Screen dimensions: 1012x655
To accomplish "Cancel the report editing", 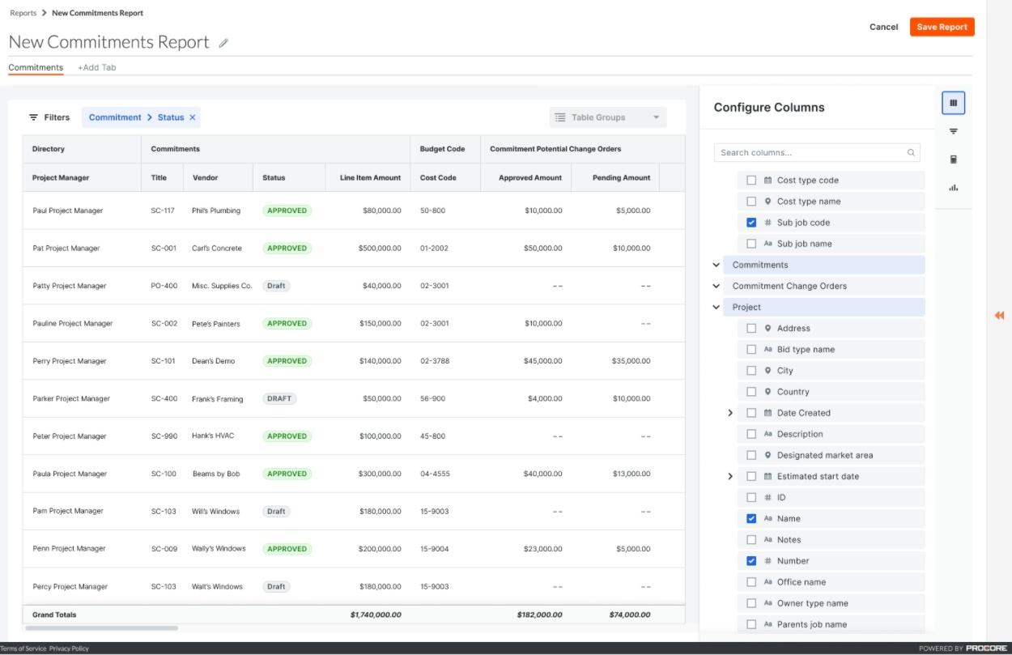I will (883, 27).
